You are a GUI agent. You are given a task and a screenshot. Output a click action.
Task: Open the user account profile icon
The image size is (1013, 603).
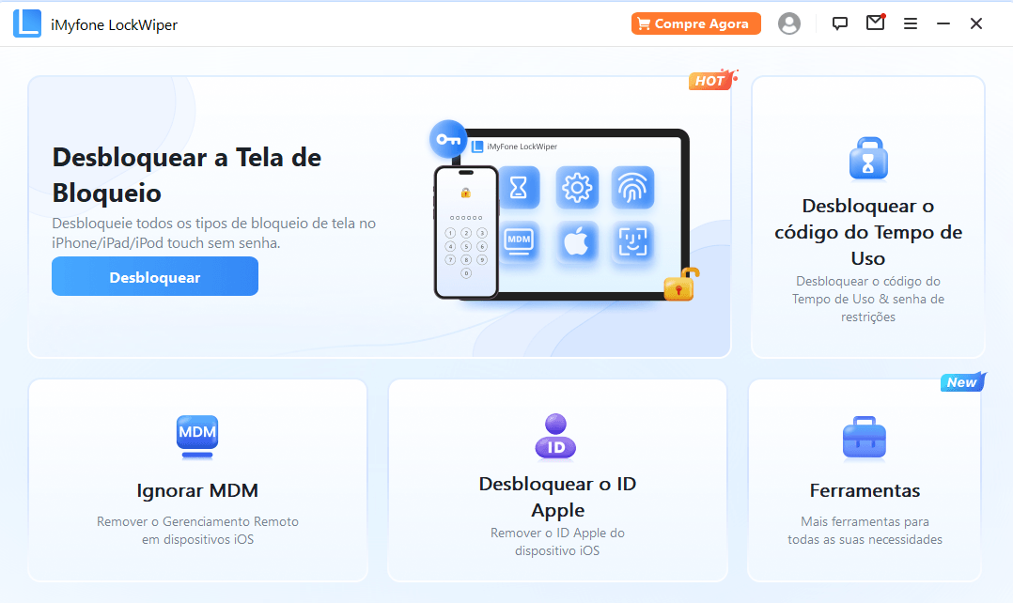click(788, 23)
